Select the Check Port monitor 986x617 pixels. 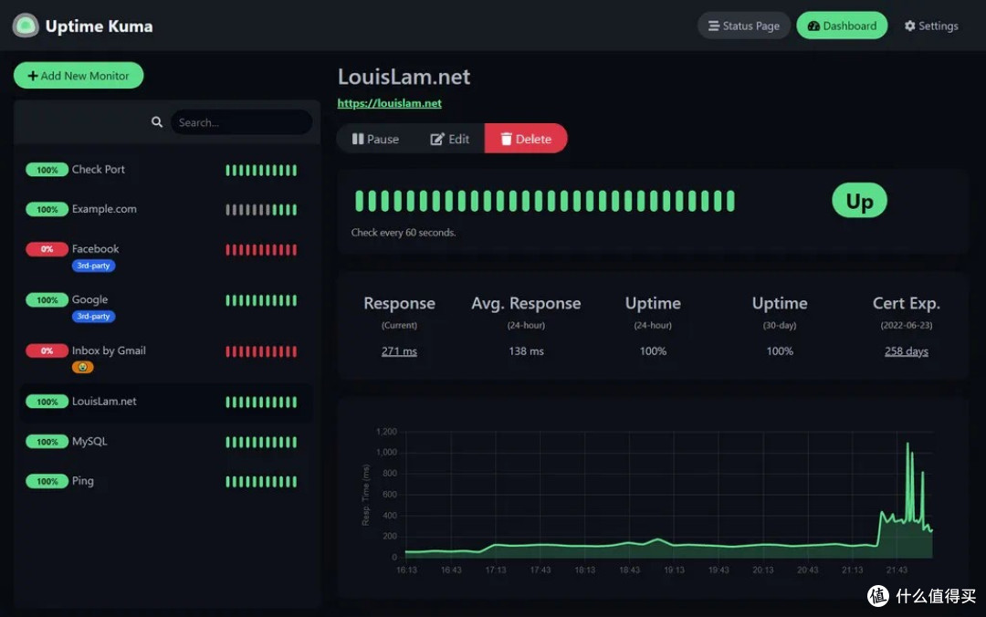(x=167, y=170)
